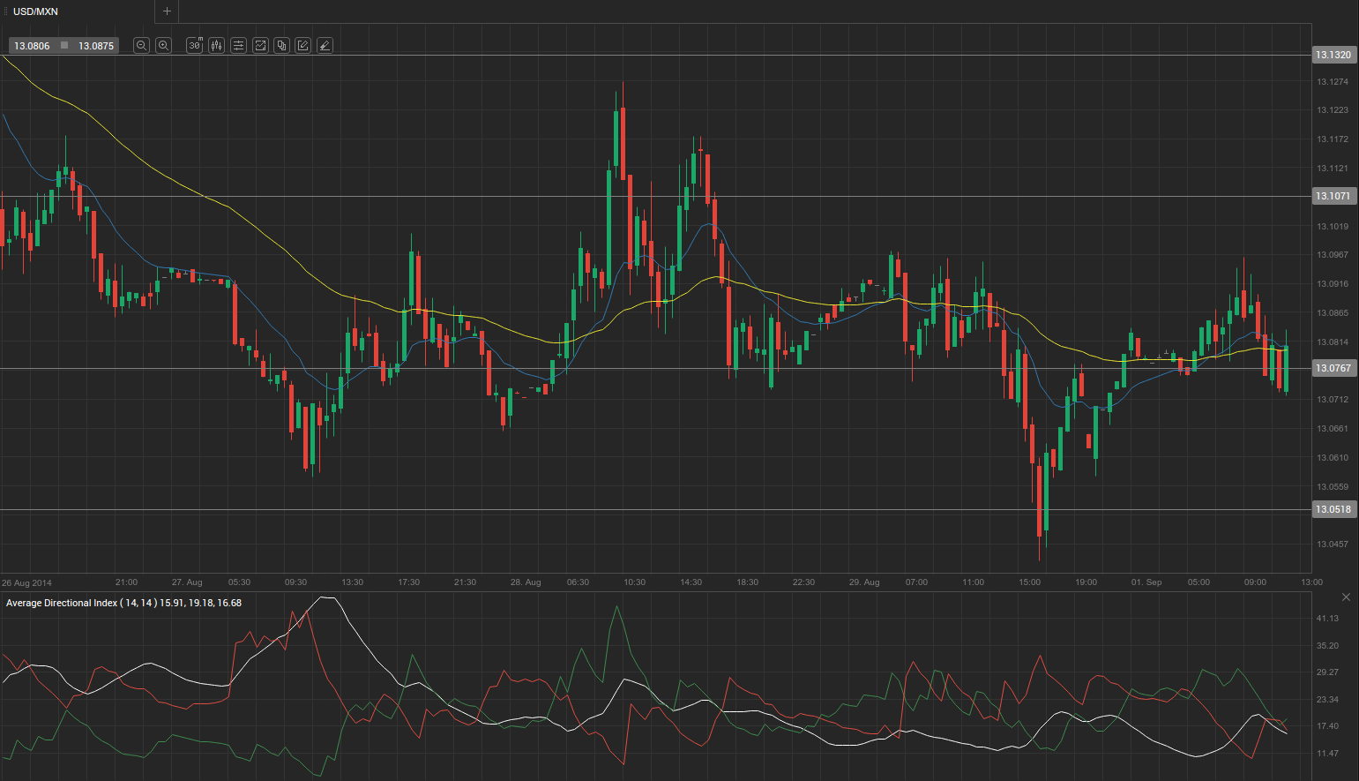
Task: Zoom out the chart
Action: click(141, 46)
